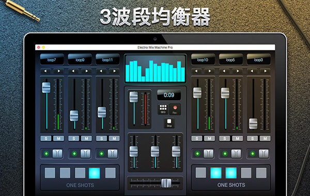Toggle green power light on loop7 channel
Image resolution: width=310 pixels, height=196 pixels.
point(47,154)
